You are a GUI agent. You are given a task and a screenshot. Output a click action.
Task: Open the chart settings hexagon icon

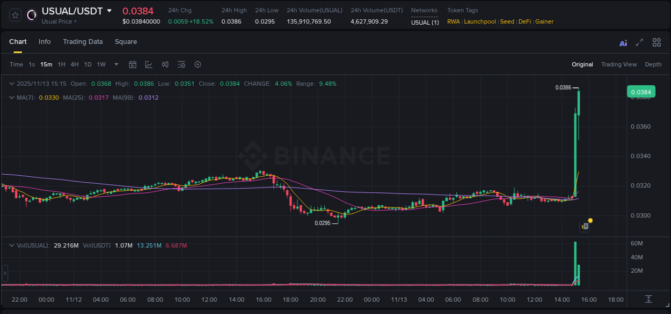198,64
